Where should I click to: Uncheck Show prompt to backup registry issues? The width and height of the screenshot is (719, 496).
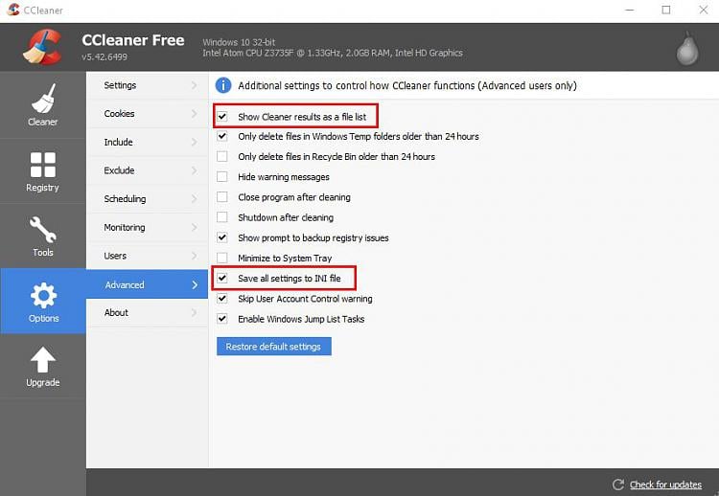click(x=222, y=237)
